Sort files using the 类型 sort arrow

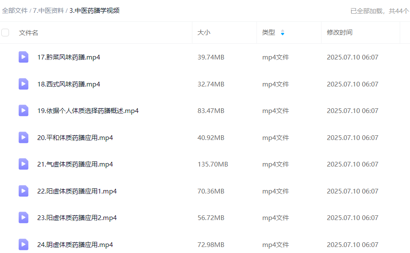click(x=282, y=33)
